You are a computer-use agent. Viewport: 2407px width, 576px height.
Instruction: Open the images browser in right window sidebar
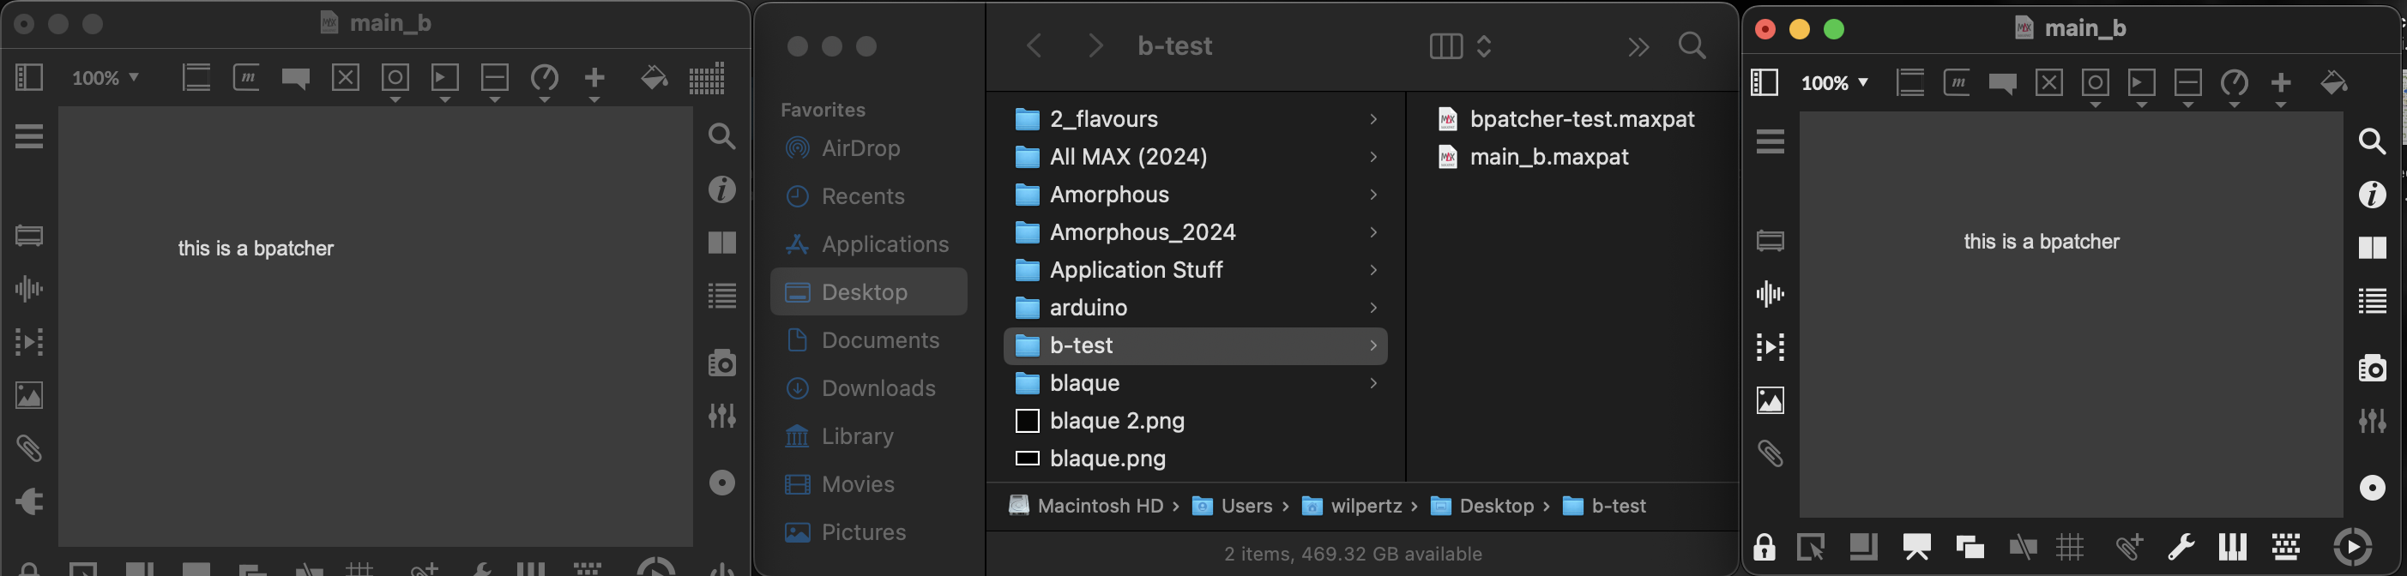click(x=1770, y=400)
